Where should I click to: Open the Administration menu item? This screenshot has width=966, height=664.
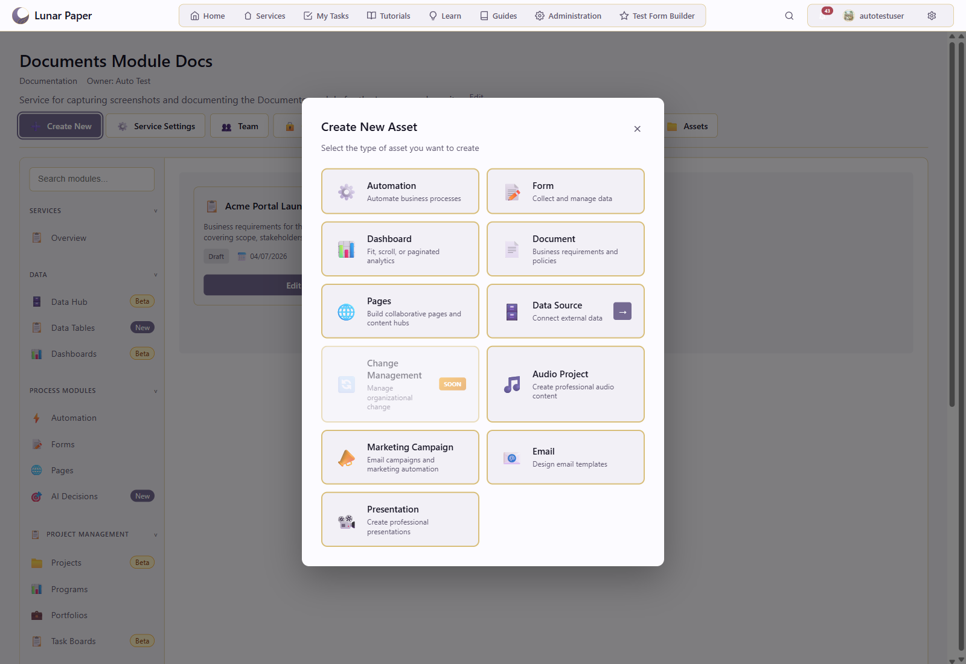pos(568,16)
